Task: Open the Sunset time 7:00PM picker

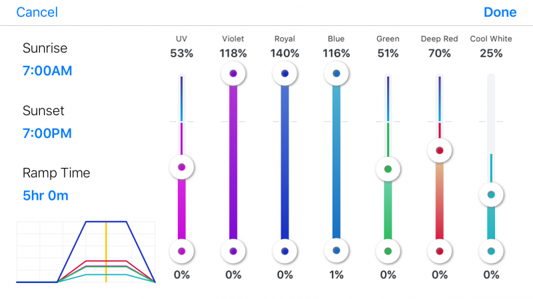Action: click(x=47, y=133)
